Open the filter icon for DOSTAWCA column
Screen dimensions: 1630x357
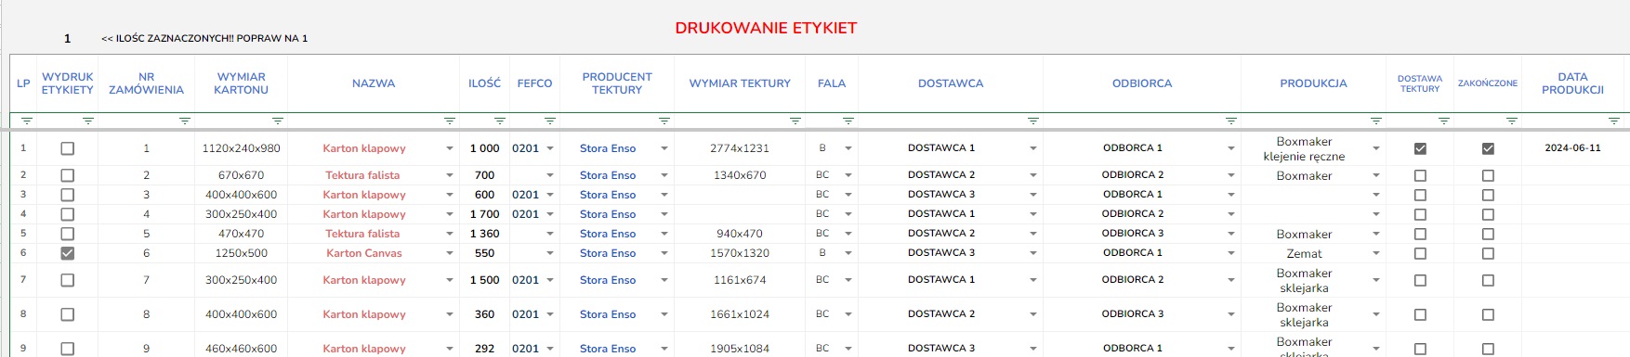click(1033, 121)
